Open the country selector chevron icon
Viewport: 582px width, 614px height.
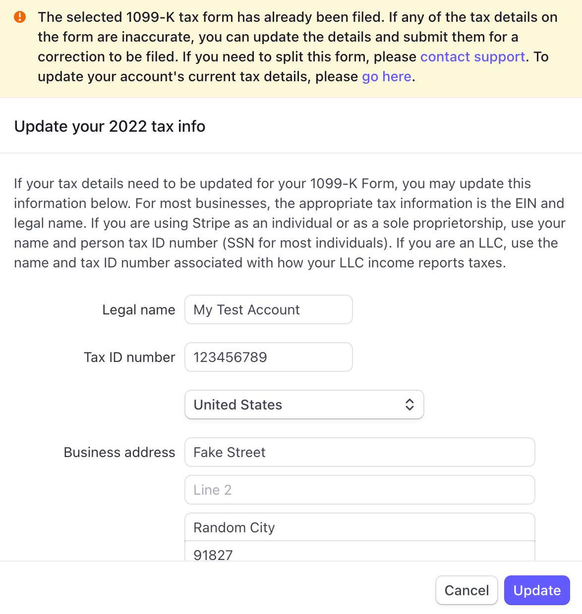(409, 405)
